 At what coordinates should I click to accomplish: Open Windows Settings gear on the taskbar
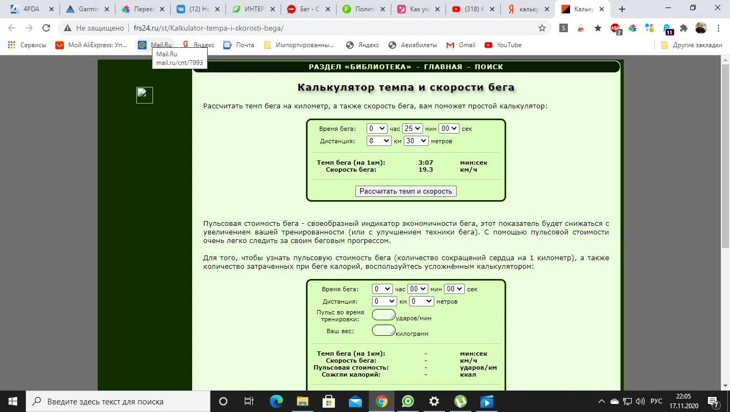(x=434, y=401)
